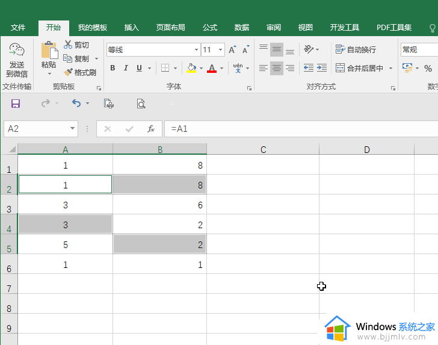Click the Cut scissors button
Viewport: 438px width, 345px height.
click(76, 45)
